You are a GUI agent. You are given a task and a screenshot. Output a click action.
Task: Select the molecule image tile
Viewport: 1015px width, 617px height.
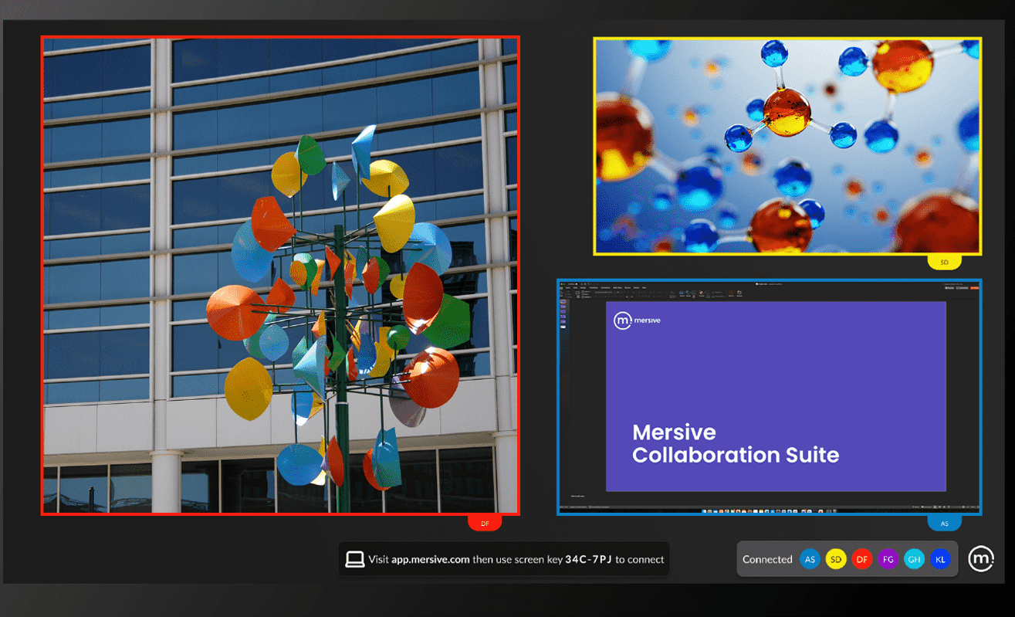[x=787, y=146]
